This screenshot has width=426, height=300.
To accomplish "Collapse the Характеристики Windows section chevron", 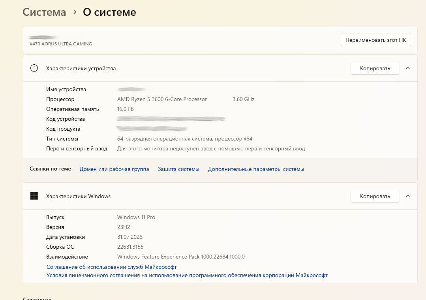I will point(408,196).
